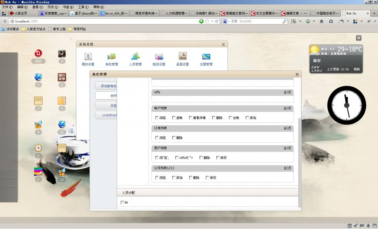Viewport: 378px width, 229px height.
Task: Open 桌面设置 icon in system settings
Action: (182, 56)
